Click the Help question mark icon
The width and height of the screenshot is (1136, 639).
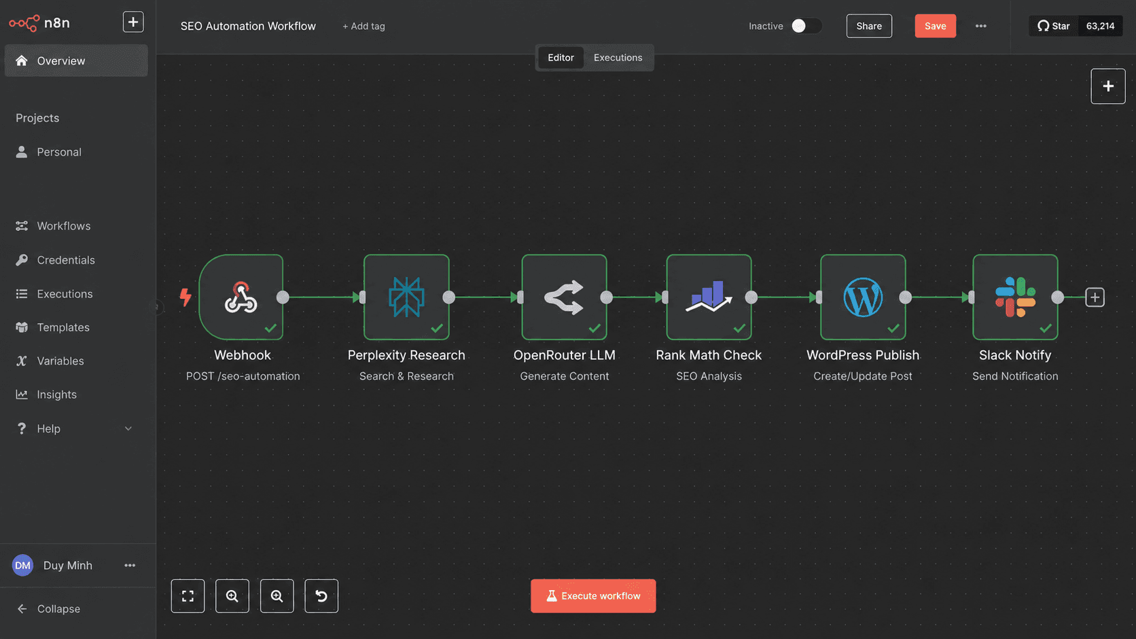tap(22, 428)
